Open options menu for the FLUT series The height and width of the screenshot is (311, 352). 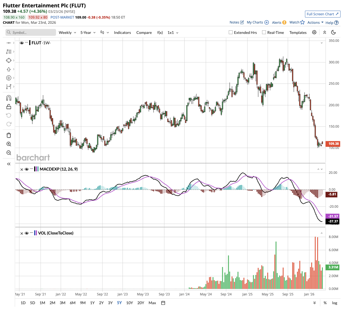tap(27, 43)
